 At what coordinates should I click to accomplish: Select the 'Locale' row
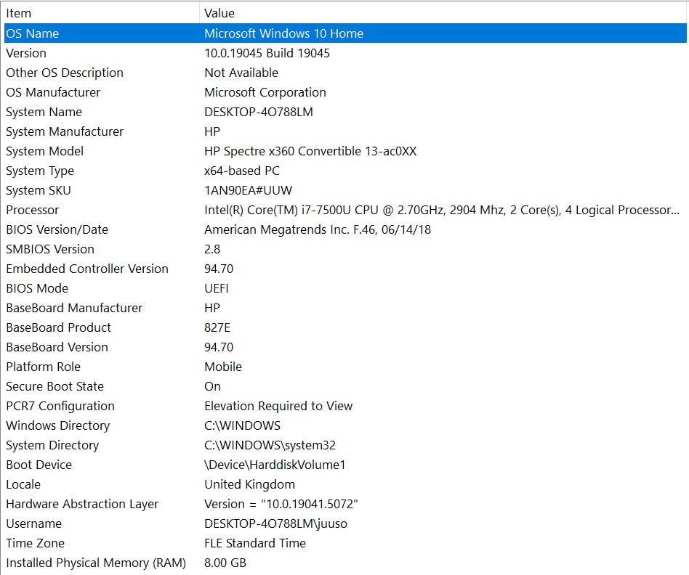(23, 484)
